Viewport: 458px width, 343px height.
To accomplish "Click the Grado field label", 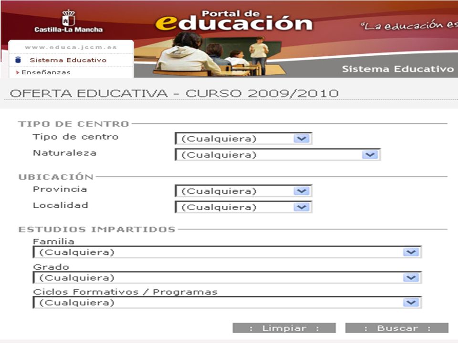I will point(51,267).
